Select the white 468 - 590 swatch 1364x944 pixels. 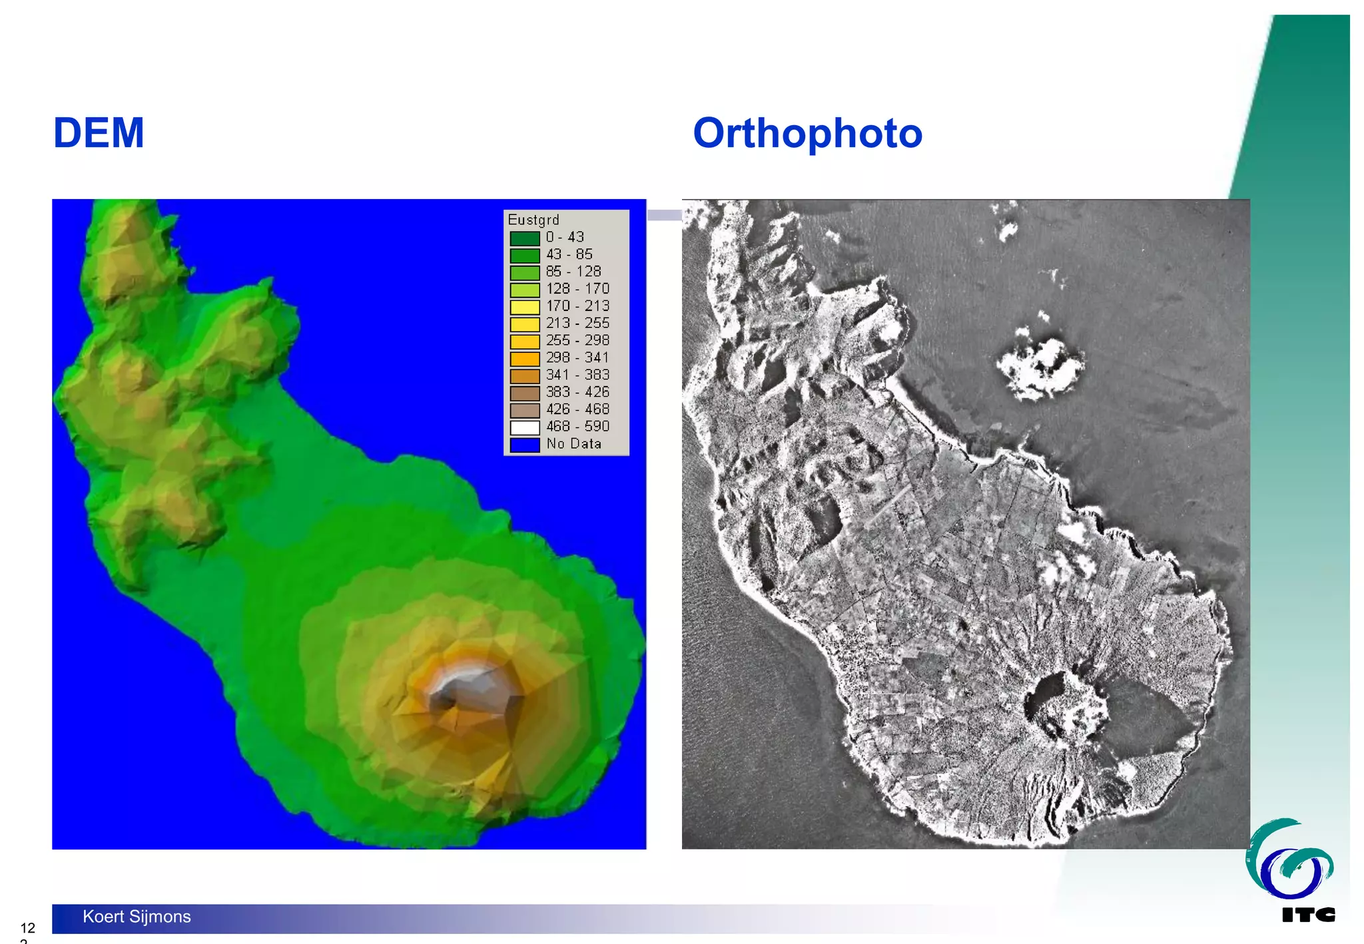(524, 427)
